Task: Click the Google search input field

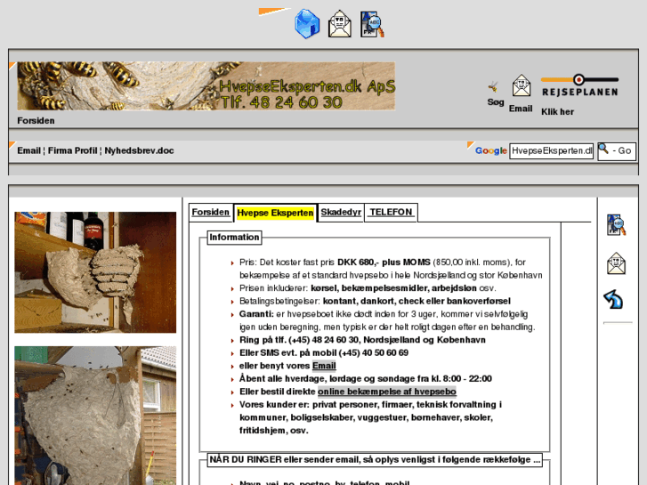Action: click(551, 150)
